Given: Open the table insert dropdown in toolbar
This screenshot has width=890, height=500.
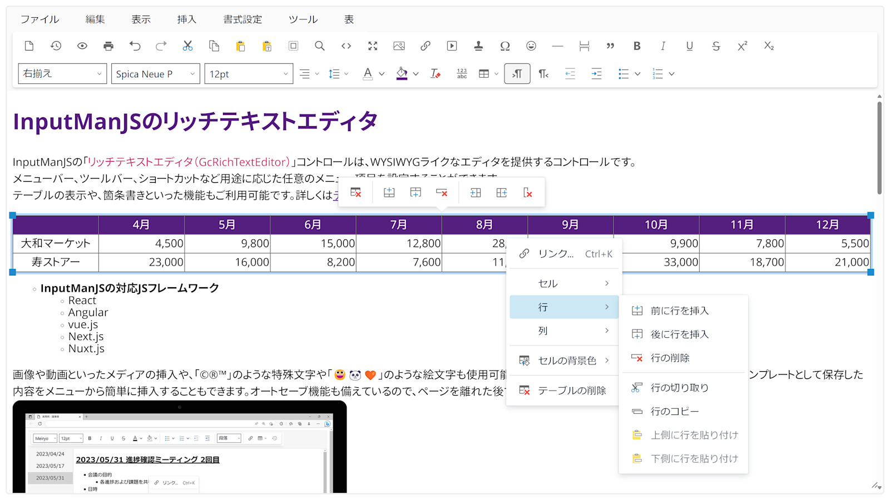Looking at the screenshot, I should click(488, 74).
